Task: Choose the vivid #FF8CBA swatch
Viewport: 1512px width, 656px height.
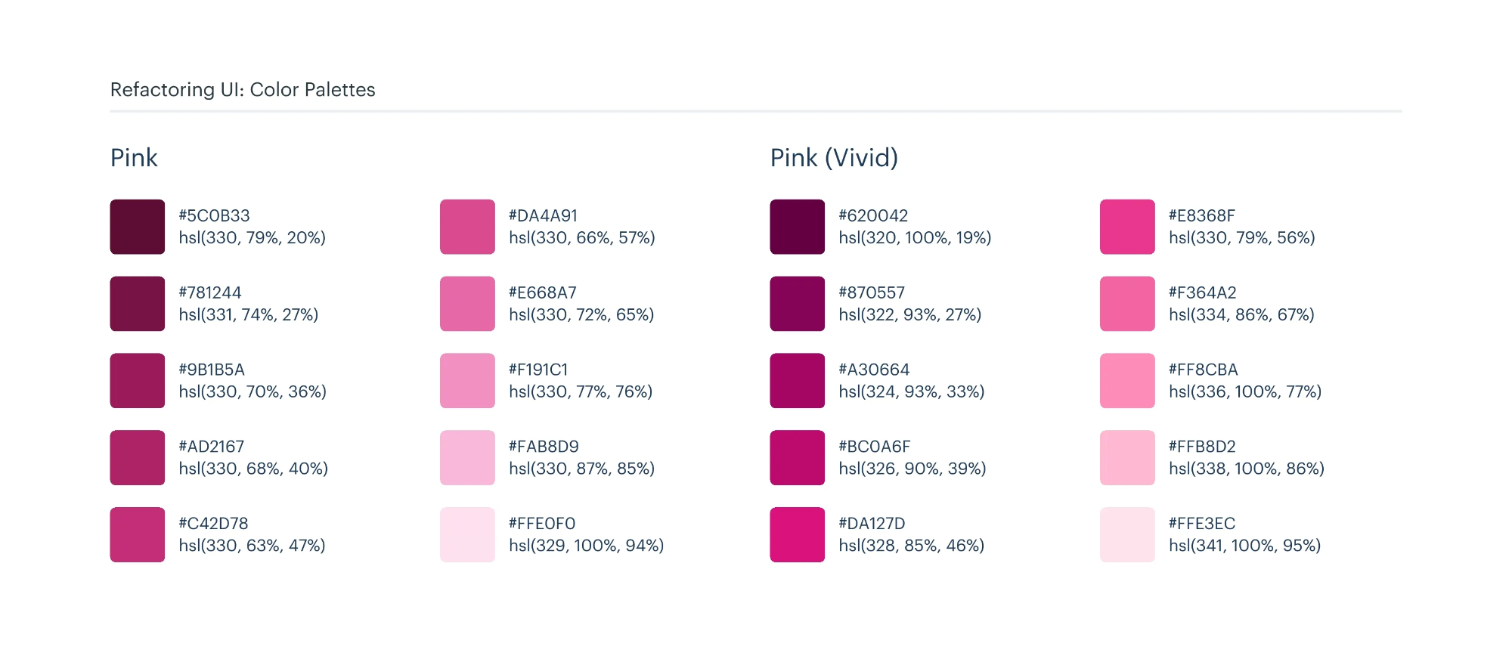Action: click(1127, 381)
